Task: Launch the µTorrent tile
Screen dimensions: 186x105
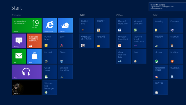Action: (x=160, y=56)
